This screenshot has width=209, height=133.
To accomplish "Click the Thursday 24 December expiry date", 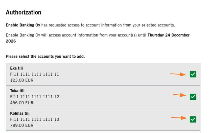I will tap(169, 35).
